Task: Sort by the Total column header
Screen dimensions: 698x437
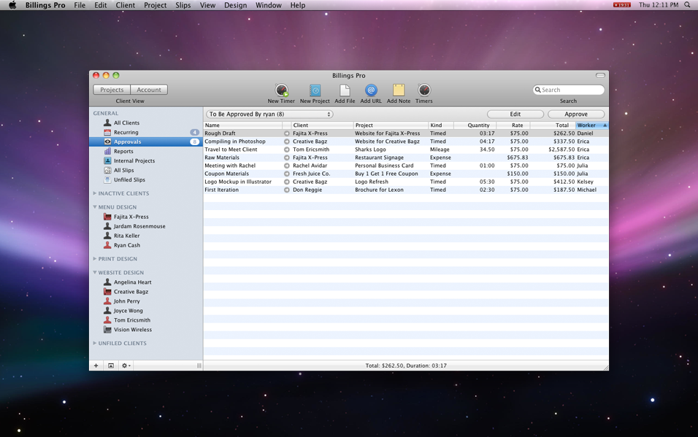Action: tap(553, 125)
